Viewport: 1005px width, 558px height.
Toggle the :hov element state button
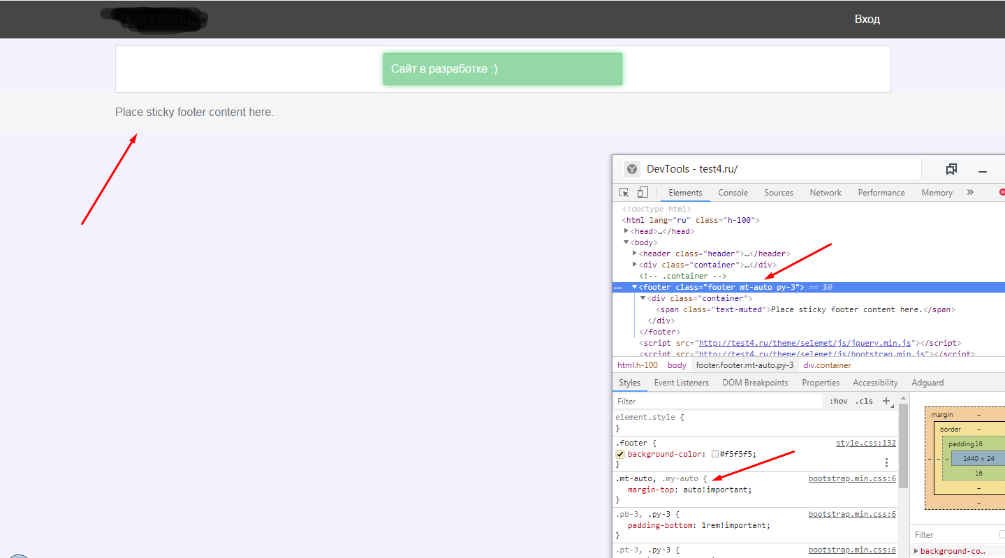pos(838,401)
